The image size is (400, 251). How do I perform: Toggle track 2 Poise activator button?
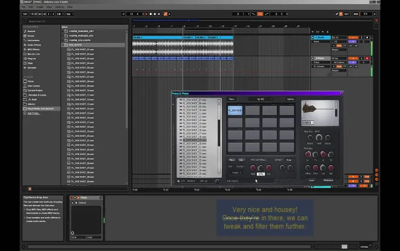pos(353,58)
